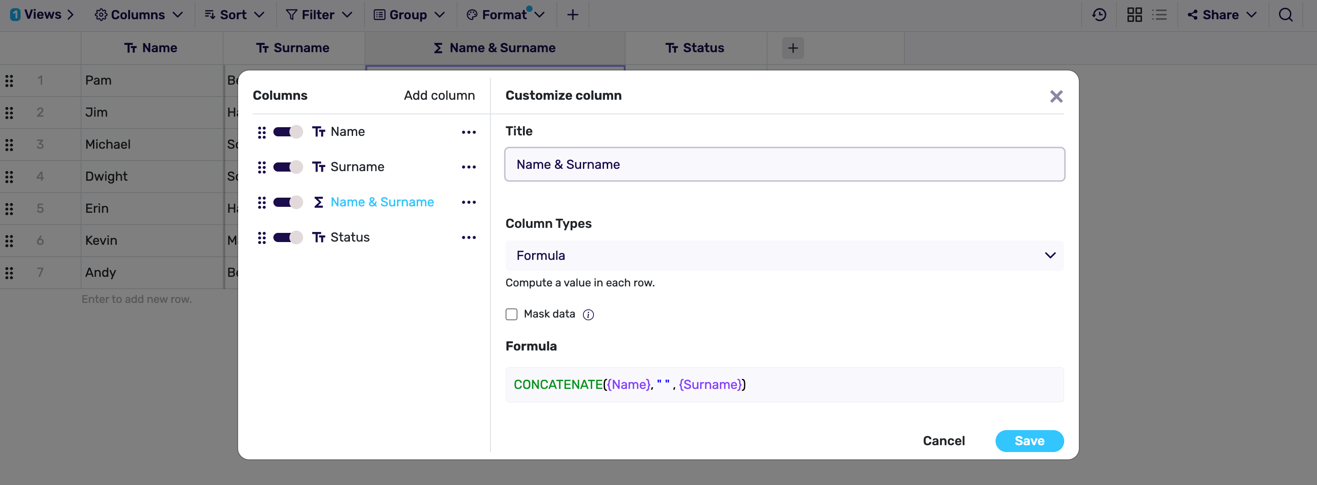Select Name in the Columns list
1317x485 pixels.
[x=347, y=132]
